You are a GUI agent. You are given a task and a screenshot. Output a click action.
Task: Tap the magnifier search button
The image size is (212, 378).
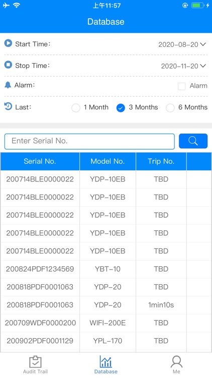tap(193, 141)
